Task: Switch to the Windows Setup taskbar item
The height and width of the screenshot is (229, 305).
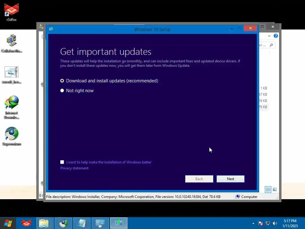Action: click(119, 223)
